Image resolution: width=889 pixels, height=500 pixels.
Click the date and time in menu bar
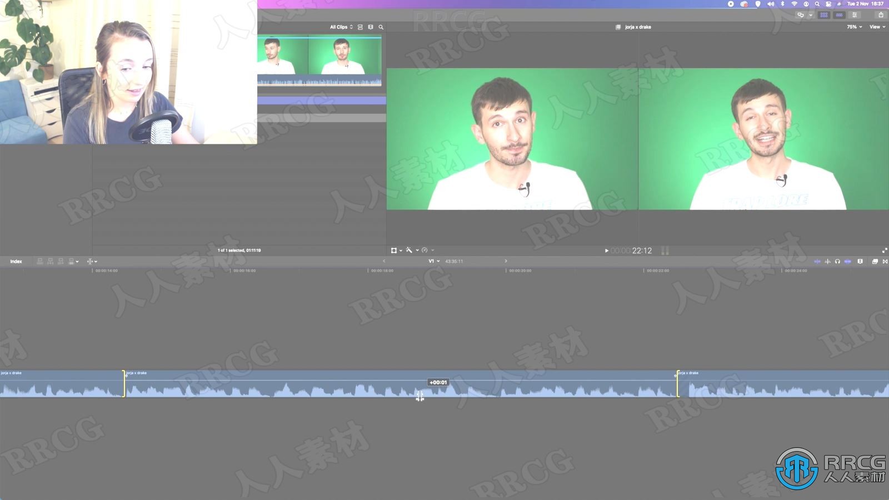tap(865, 4)
